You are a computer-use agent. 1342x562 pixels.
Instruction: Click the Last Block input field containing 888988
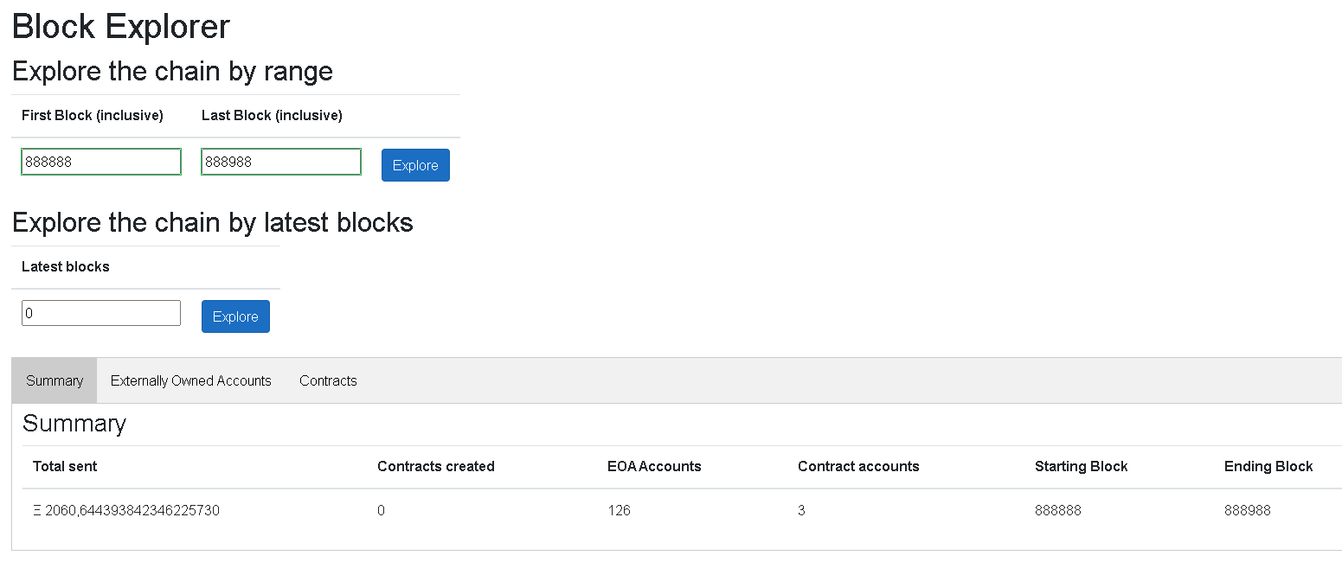(281, 162)
